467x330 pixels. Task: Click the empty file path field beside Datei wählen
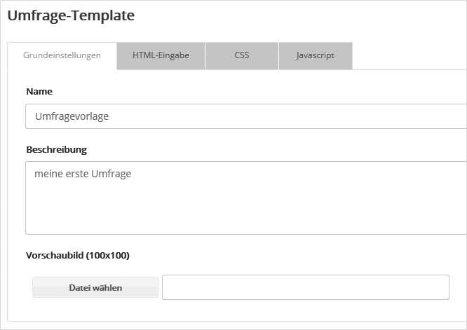(305, 287)
